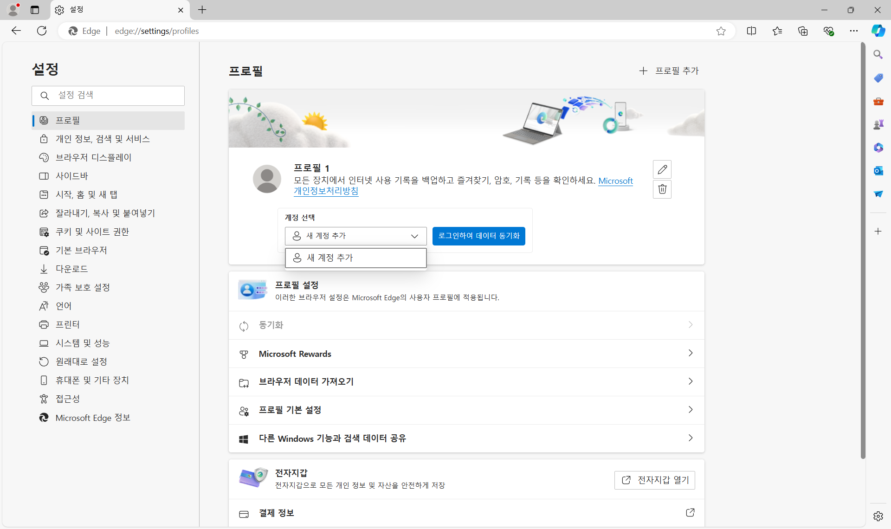The width and height of the screenshot is (891, 529).
Task: Open 새 계정 추가 account dropdown
Action: coord(355,236)
